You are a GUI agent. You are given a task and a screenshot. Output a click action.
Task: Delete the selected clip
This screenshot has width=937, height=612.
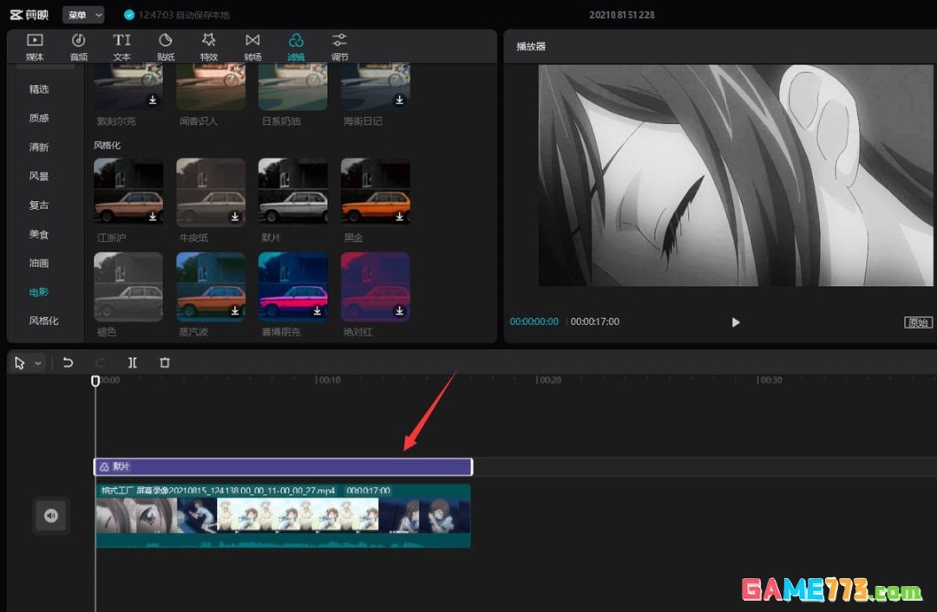coord(165,362)
